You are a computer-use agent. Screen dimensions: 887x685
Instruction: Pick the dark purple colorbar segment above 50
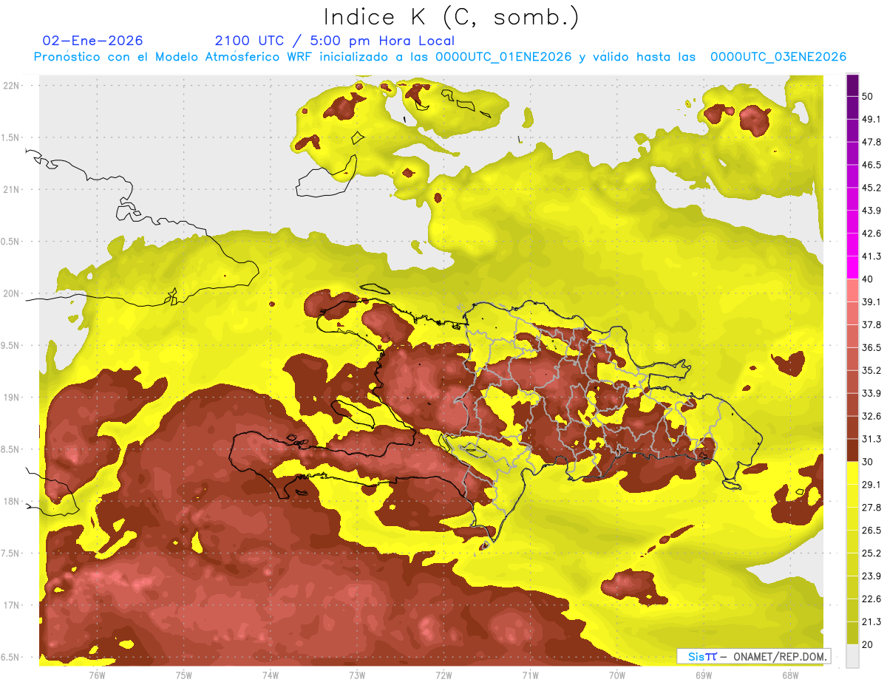pos(852,85)
